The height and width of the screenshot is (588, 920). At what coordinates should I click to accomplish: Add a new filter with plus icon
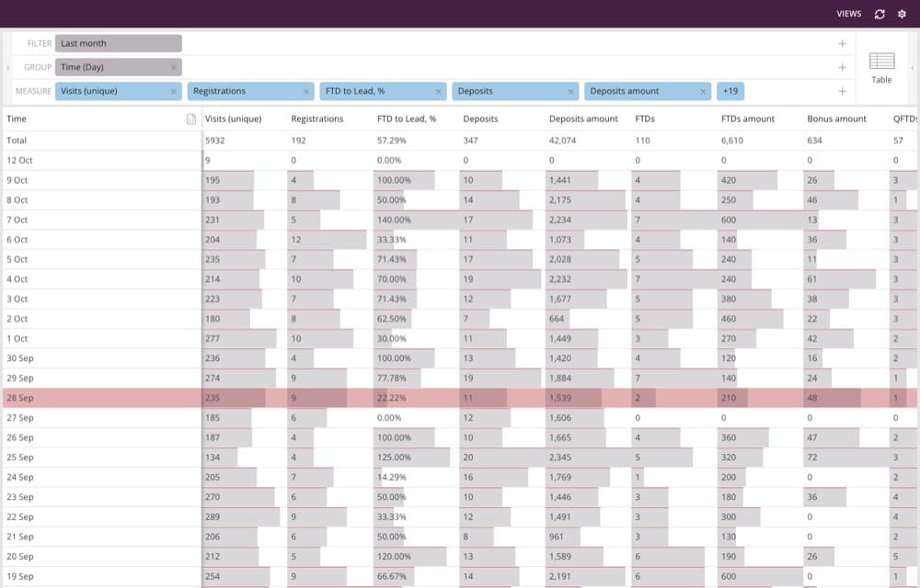coord(842,43)
